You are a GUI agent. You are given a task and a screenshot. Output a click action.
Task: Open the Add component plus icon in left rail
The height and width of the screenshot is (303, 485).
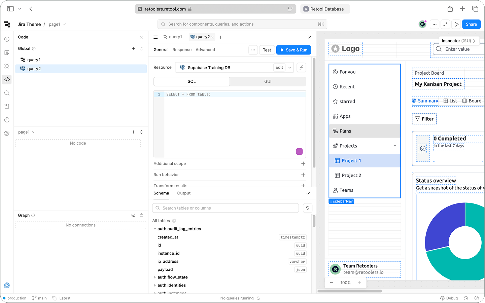7,39
